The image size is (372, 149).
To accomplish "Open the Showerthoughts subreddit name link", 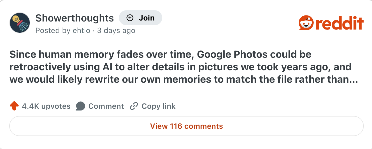I will (x=75, y=18).
